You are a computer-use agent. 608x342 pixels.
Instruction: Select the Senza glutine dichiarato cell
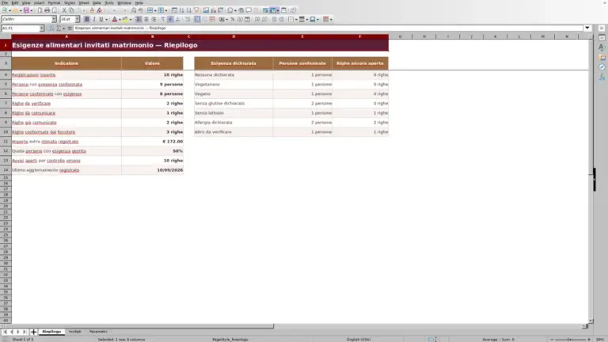[x=234, y=104]
